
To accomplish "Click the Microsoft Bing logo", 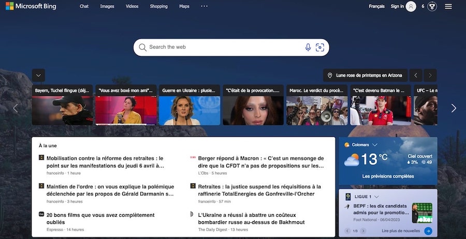I will [x=31, y=6].
